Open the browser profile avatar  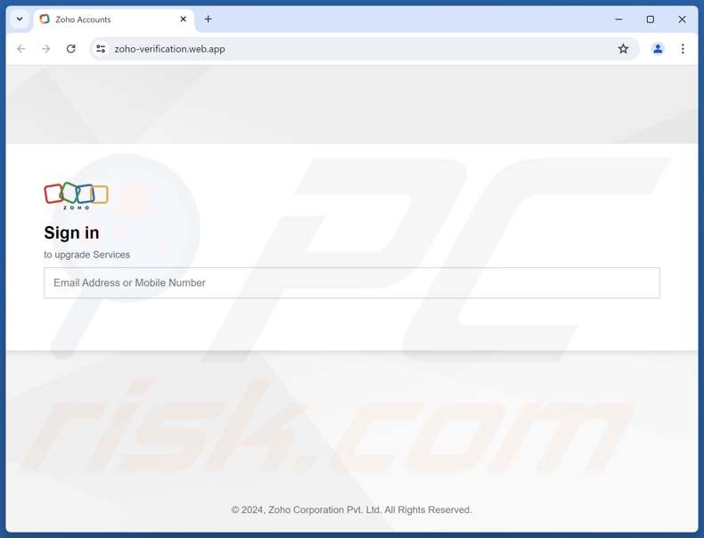click(x=658, y=49)
